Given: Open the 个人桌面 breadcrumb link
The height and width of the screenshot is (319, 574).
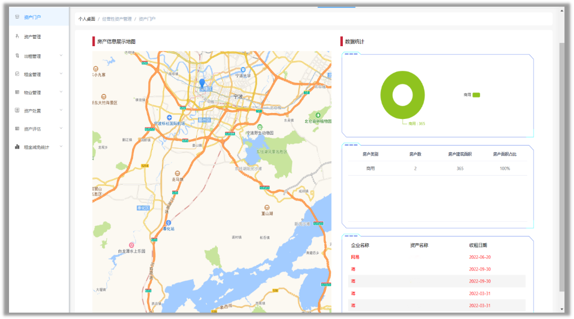Looking at the screenshot, I should [x=87, y=19].
